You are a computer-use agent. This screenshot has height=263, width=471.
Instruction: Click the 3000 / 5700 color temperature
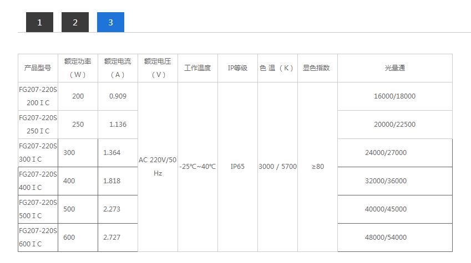click(277, 167)
